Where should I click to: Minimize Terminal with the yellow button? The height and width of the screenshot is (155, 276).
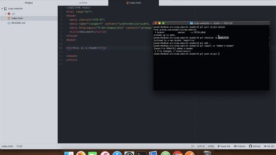(160, 23)
